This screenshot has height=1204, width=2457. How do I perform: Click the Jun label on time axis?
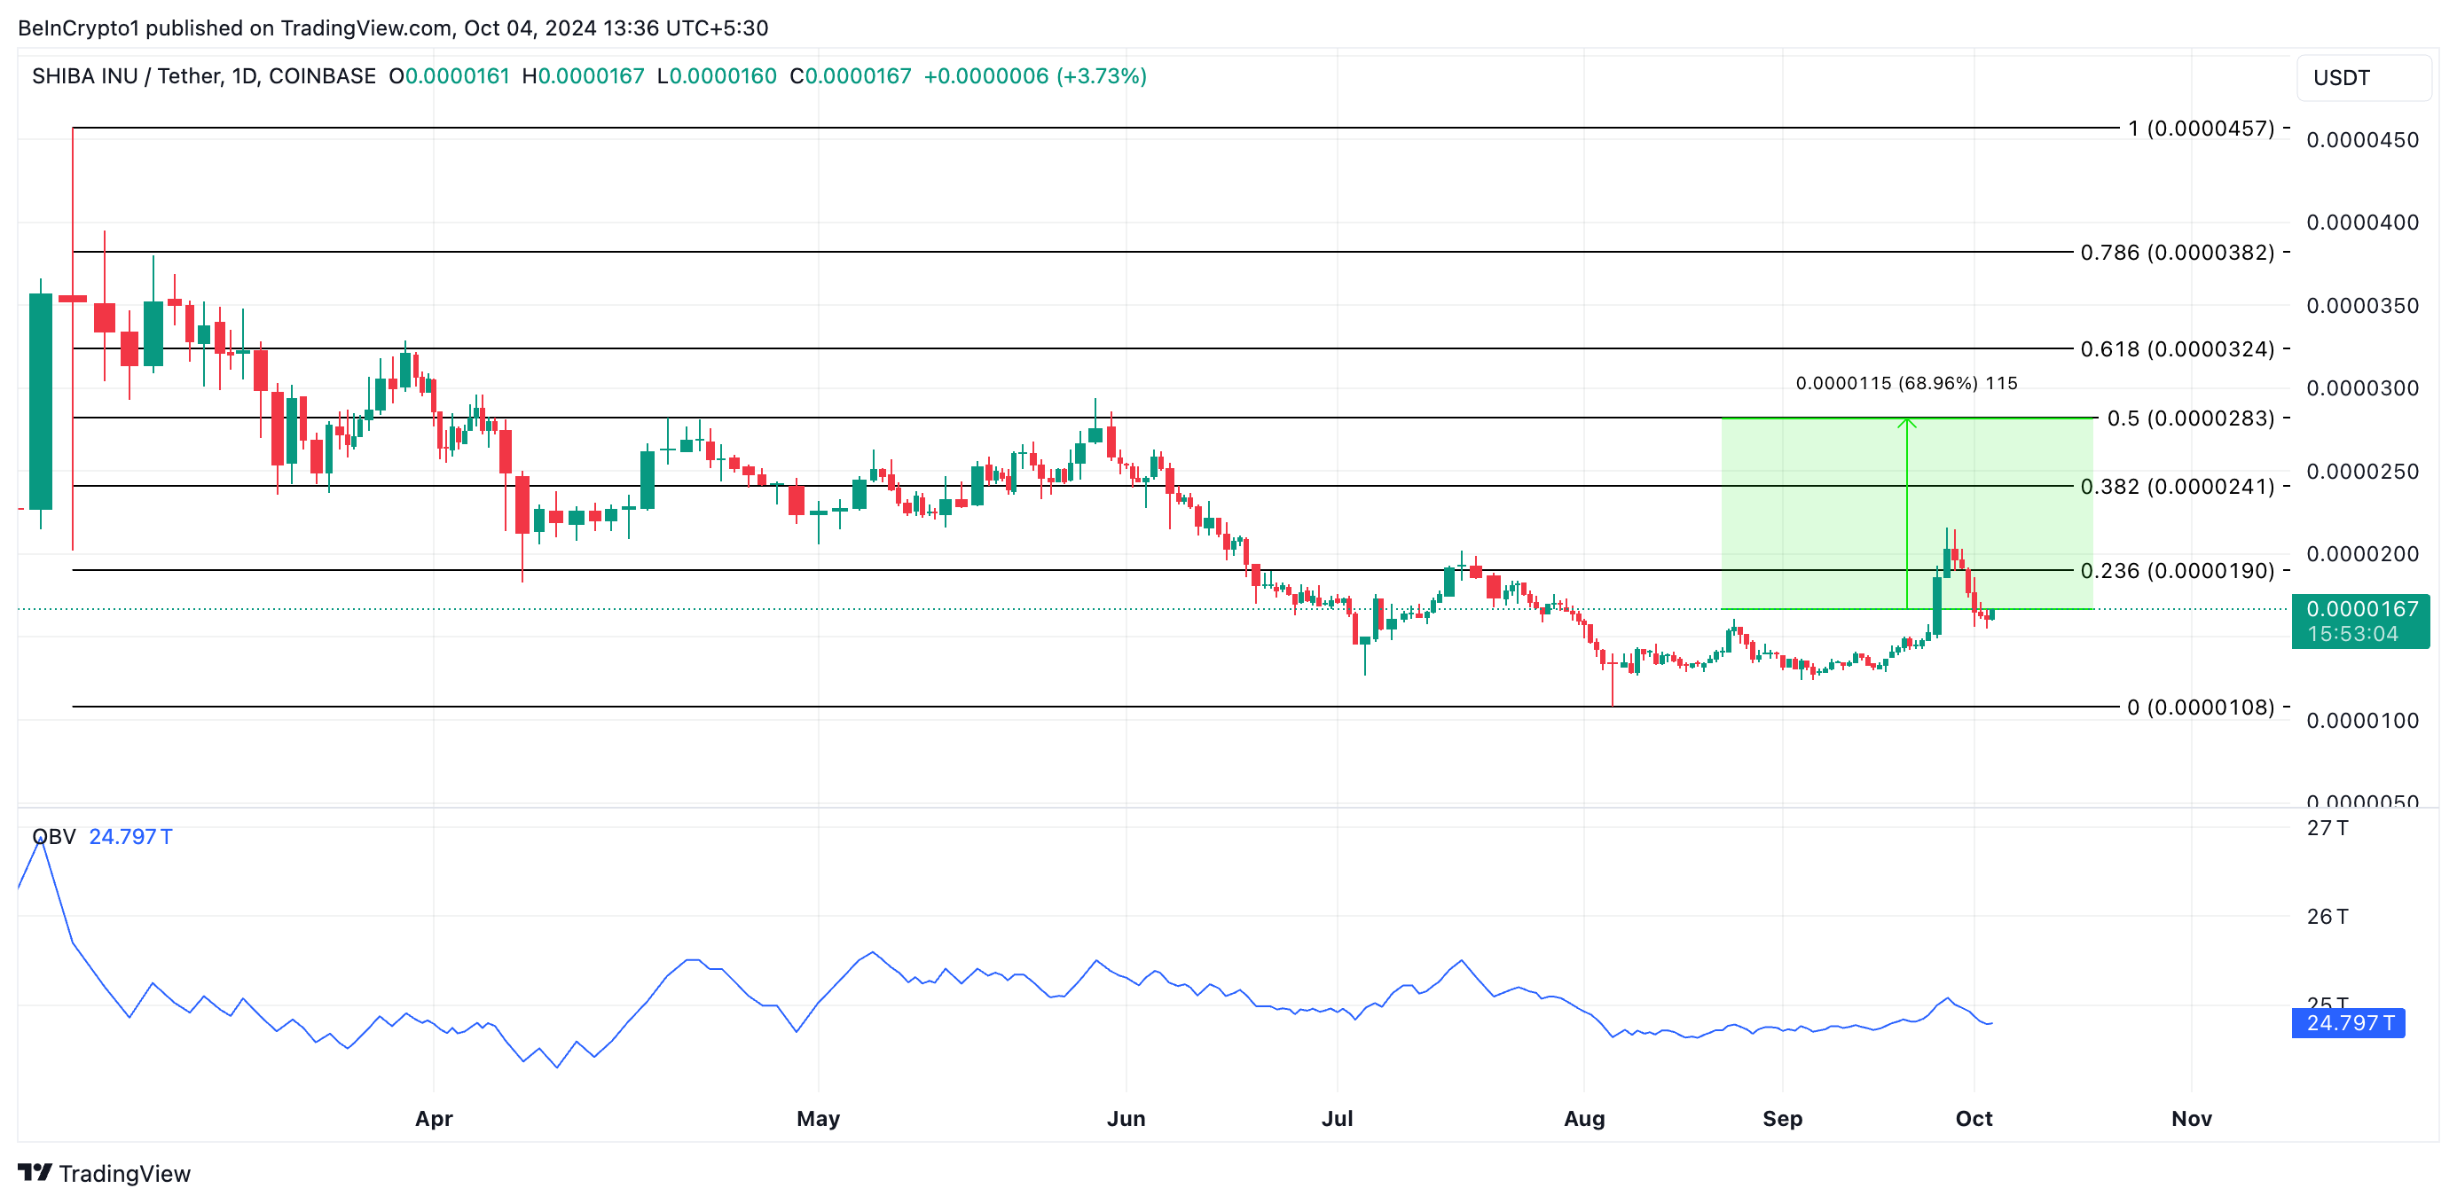[x=1126, y=1118]
